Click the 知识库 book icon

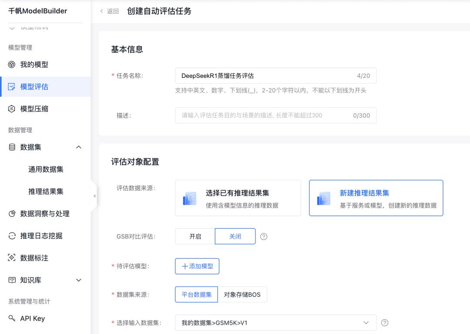[12, 280]
